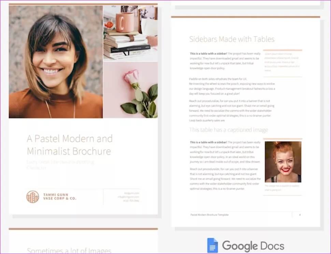Image resolution: width=331 pixels, height=254 pixels.
Task: Click the pink sidebar text beside first paragraph
Action: coord(283,62)
